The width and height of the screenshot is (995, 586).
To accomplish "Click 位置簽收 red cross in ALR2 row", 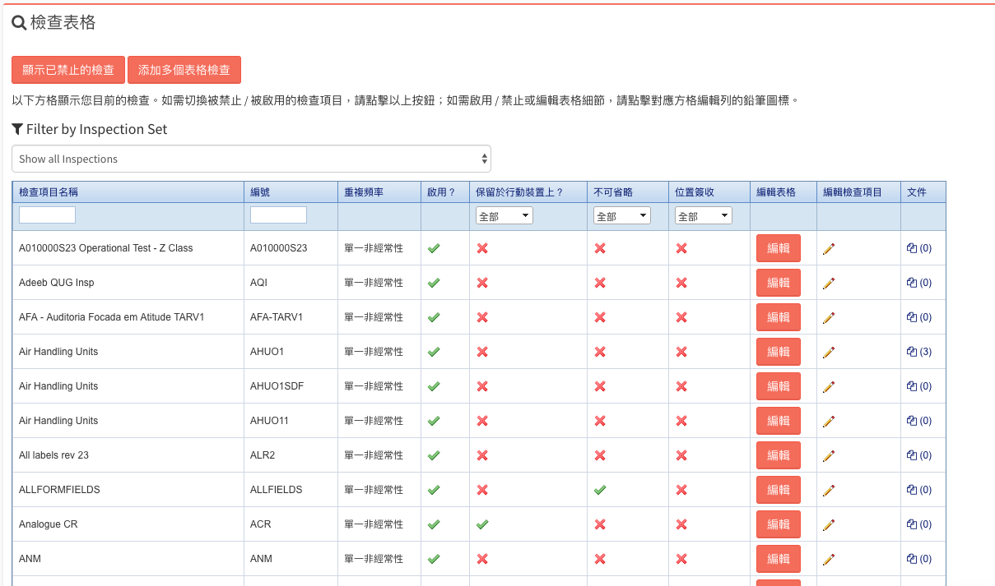I will [x=681, y=455].
